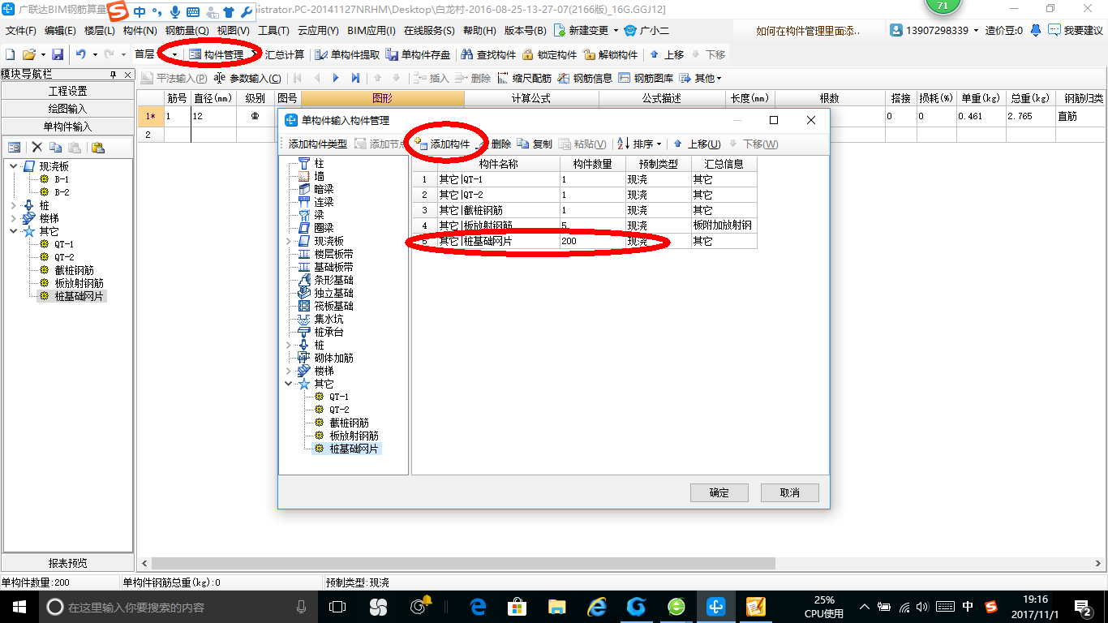This screenshot has width=1108, height=623.
Task: Expand 现浇板 node in dialog tree
Action: tap(289, 241)
